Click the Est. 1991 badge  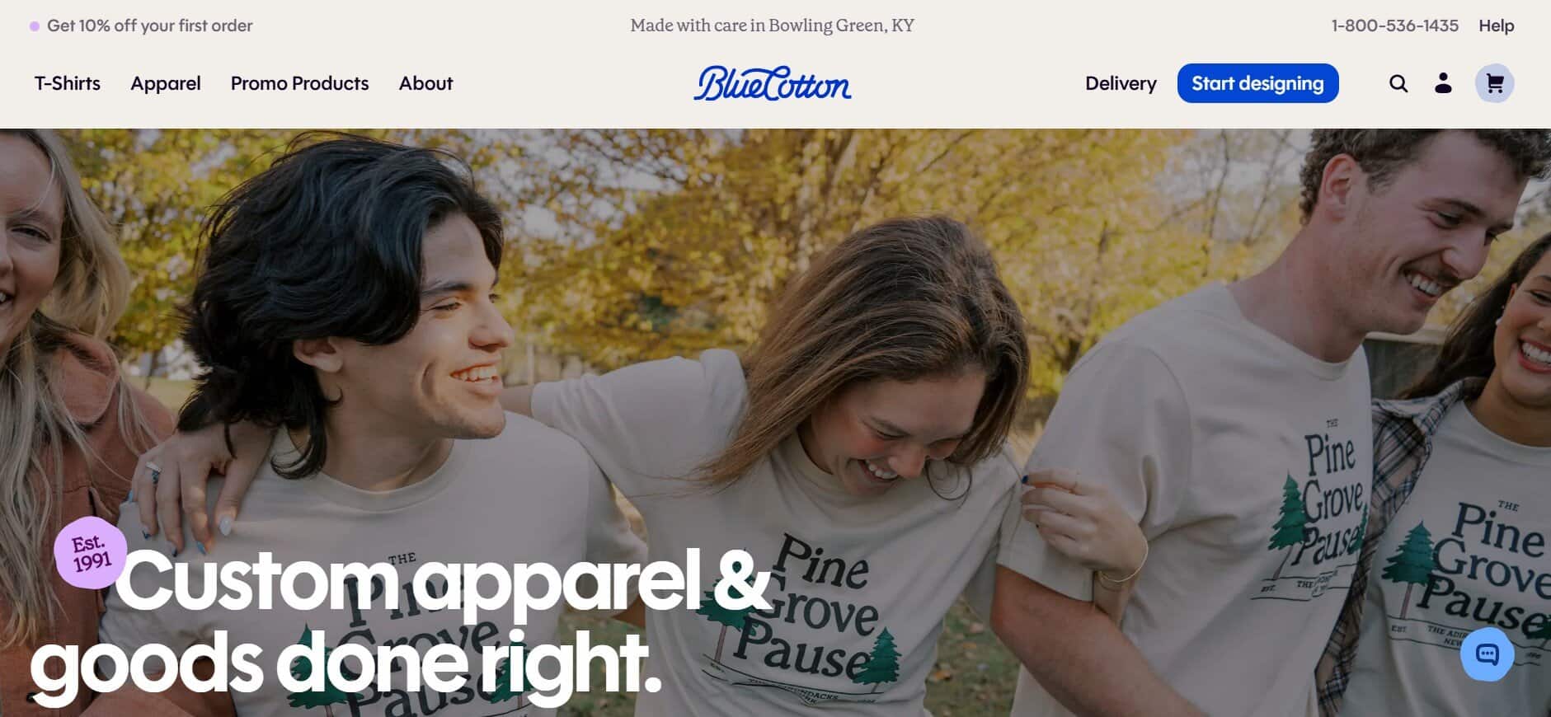pos(91,553)
